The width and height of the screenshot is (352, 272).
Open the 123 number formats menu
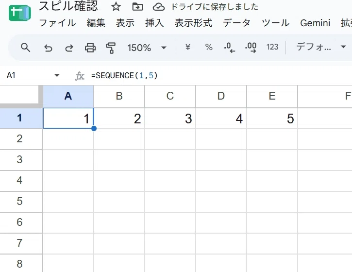pos(272,47)
